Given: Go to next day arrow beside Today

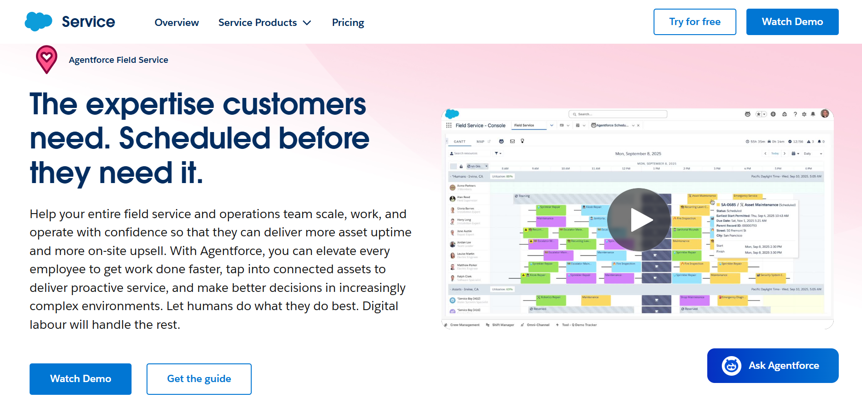Looking at the screenshot, I should (x=785, y=153).
